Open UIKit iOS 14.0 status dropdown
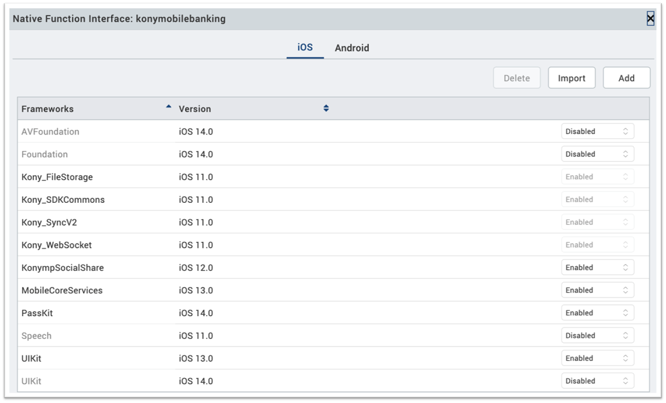 (x=597, y=381)
